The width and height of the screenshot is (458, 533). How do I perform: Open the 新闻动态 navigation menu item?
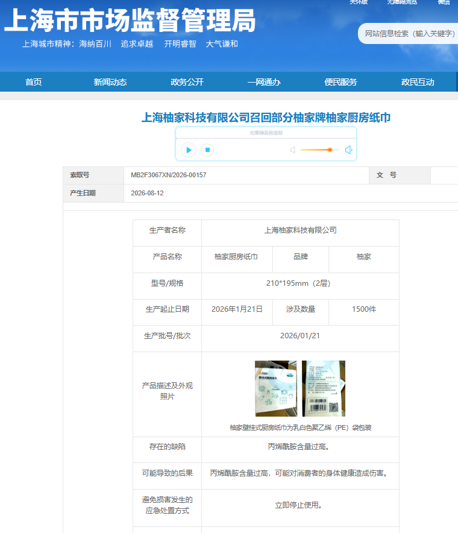110,82
